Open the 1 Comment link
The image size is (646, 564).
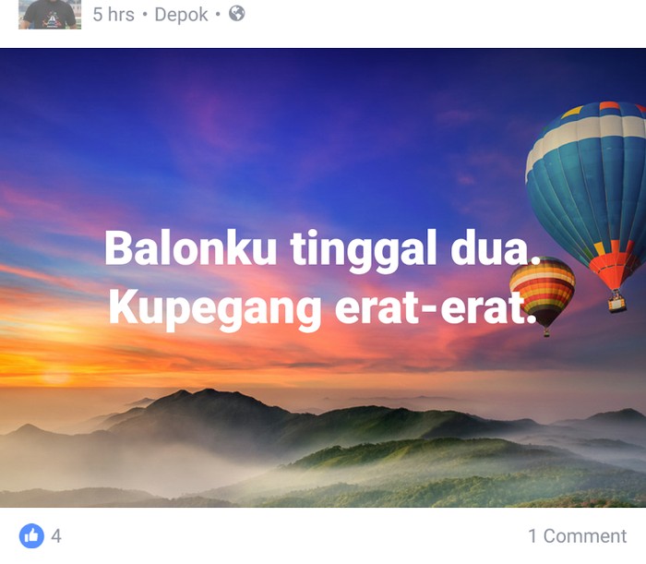[x=577, y=536]
